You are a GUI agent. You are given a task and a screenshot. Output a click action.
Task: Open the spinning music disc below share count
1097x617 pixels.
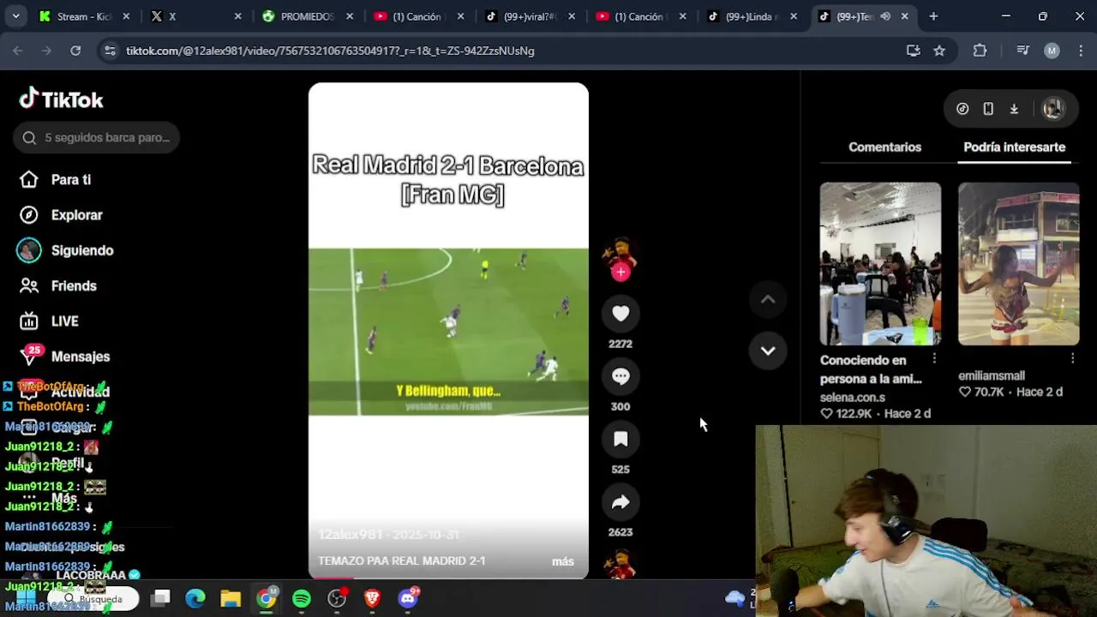[x=620, y=566]
